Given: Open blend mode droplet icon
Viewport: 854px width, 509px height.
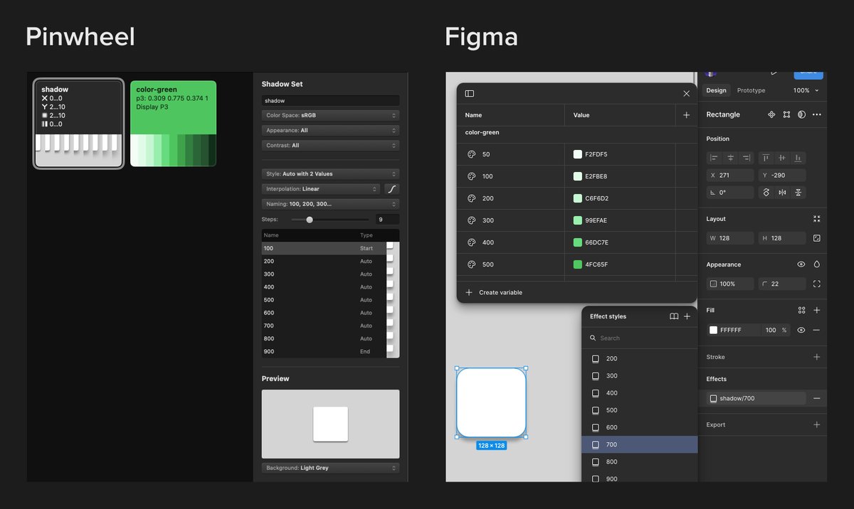Looking at the screenshot, I should (816, 264).
